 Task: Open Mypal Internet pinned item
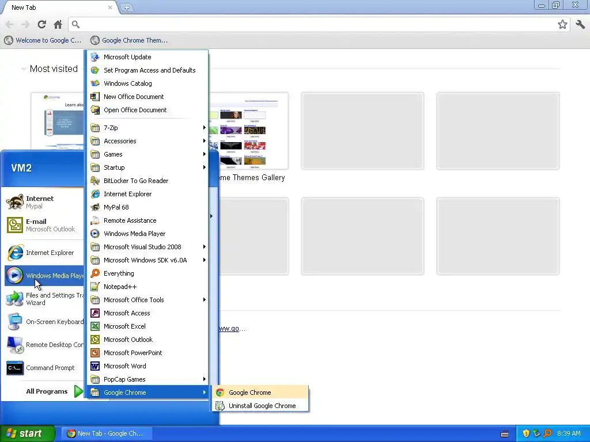(x=44, y=202)
